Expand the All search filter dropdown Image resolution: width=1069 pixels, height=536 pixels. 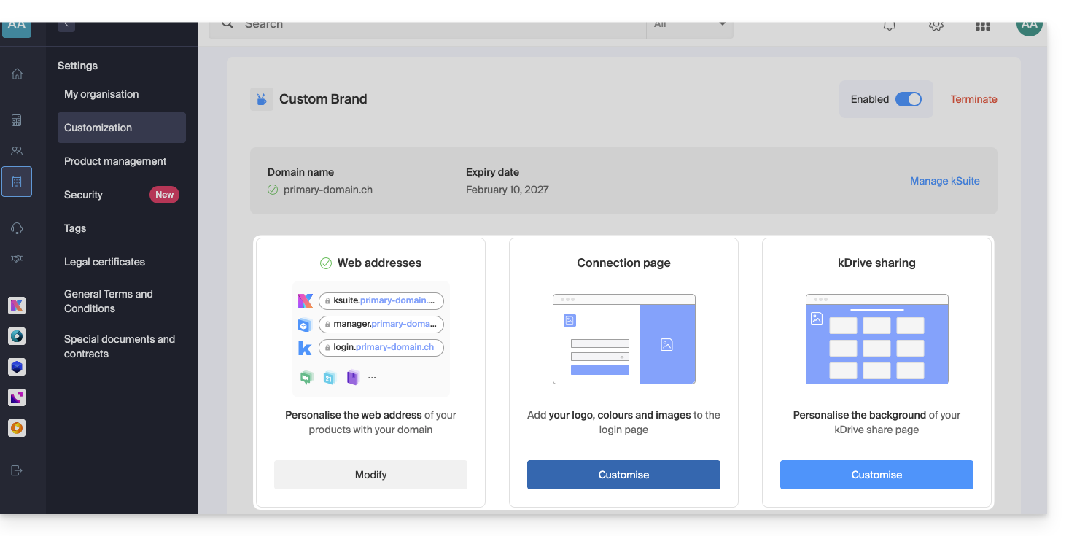(689, 25)
